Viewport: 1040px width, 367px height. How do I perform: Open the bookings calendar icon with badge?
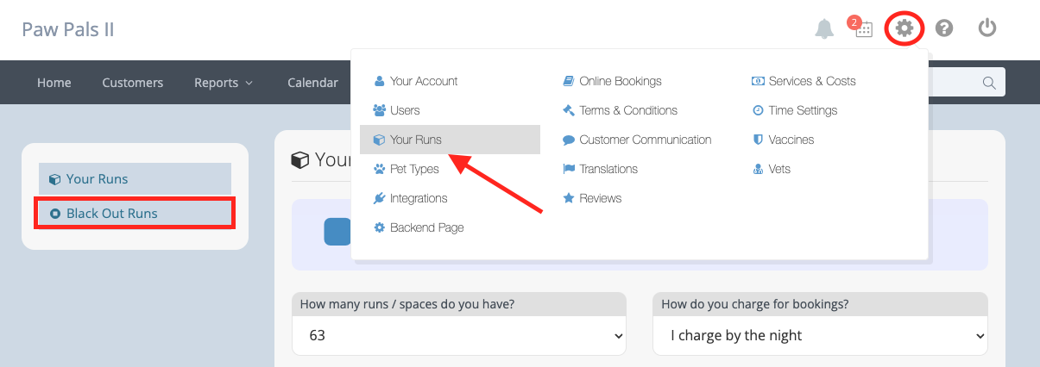point(862,28)
